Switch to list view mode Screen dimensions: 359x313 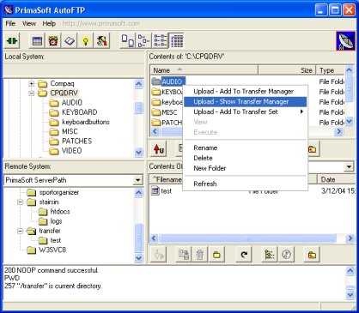click(160, 40)
